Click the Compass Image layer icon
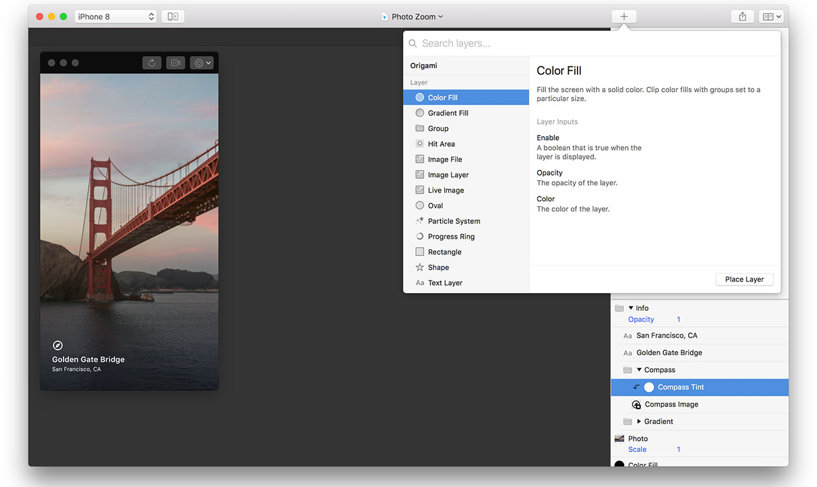The image size is (817, 487). coord(636,404)
